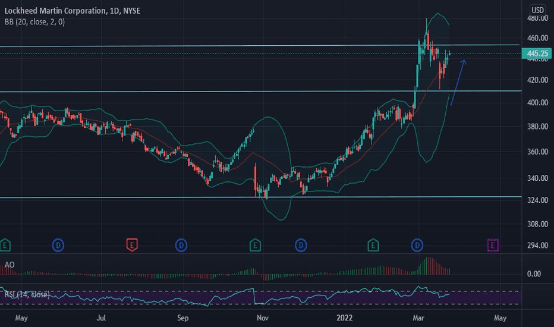Click the Nov label on time axis
The image size is (554, 327).
click(263, 318)
